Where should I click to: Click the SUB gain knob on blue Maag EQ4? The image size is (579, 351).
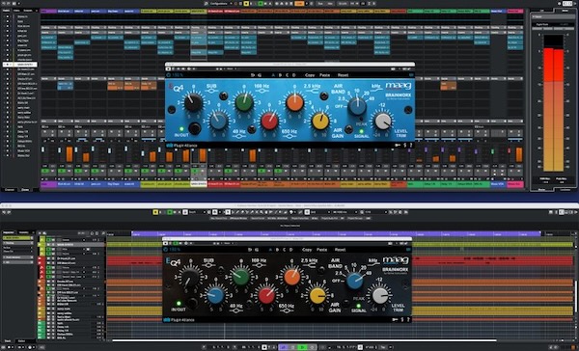tap(193, 102)
